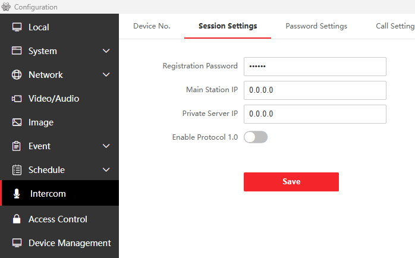415x258 pixels.
Task: Expand the Network section arrow
Action: click(106, 75)
